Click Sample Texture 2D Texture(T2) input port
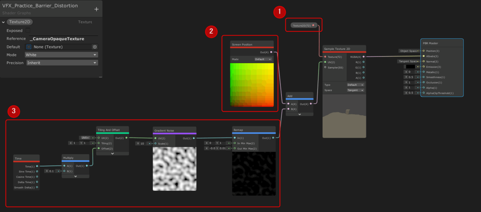 tap(325, 57)
